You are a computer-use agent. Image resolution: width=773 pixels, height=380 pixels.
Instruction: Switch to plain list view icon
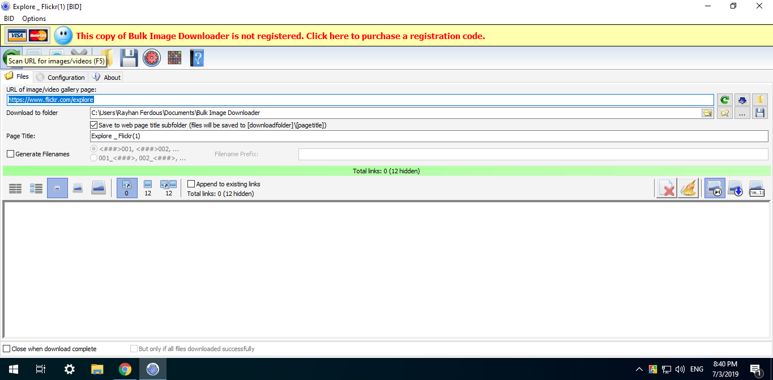pyautogui.click(x=15, y=188)
